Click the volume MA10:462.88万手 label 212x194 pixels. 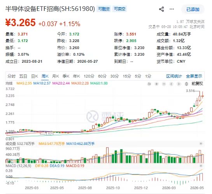pyautogui.click(x=80, y=144)
